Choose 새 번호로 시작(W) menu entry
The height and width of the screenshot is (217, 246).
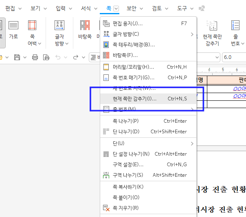click(148, 88)
